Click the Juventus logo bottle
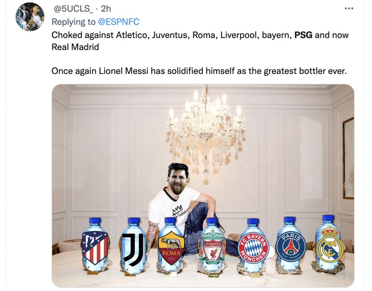The image size is (372, 291). 134,248
